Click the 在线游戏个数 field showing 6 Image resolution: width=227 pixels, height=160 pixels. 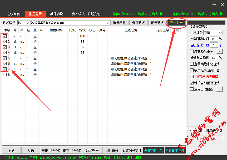click(x=214, y=45)
